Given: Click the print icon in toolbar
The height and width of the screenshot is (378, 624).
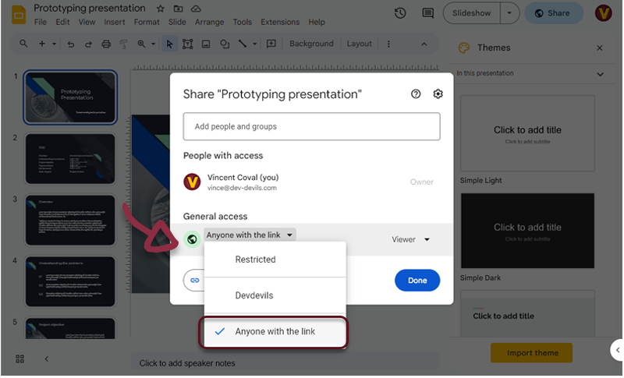Looking at the screenshot, I should coord(106,44).
